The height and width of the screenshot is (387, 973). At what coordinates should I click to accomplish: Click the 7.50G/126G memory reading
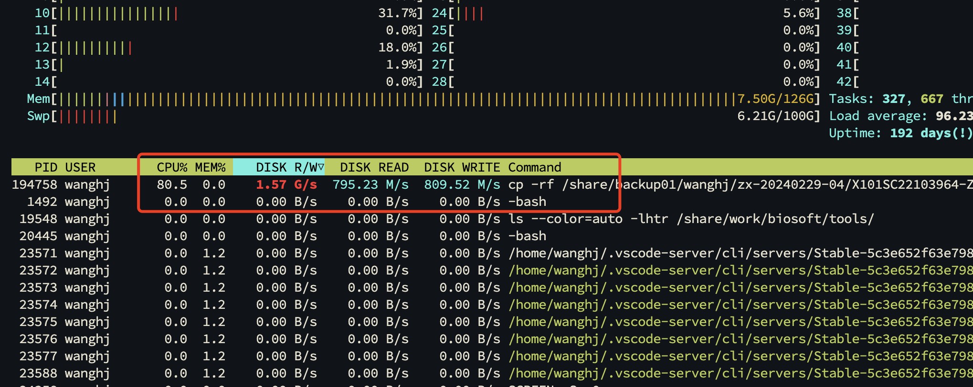(x=775, y=99)
